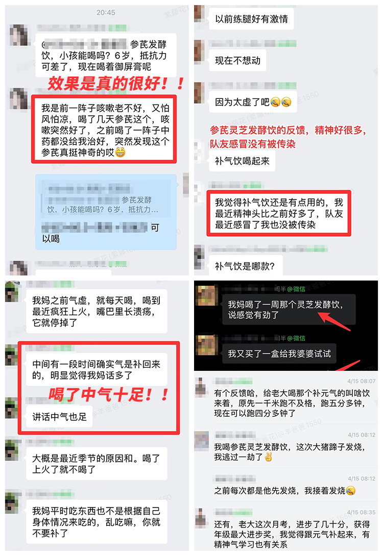Screen dimensions: 383x556
Task: Select the 我妈之前气虚 message bubble
Action: tap(97, 311)
